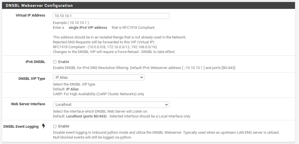Click the 'Example ( 10.10.10.1 )' hint text
This screenshot has height=144, width=299.
(x=71, y=23)
